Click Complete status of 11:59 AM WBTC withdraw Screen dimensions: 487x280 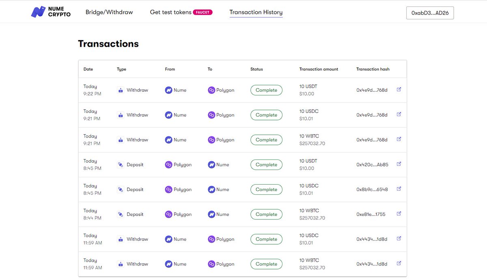pos(266,264)
